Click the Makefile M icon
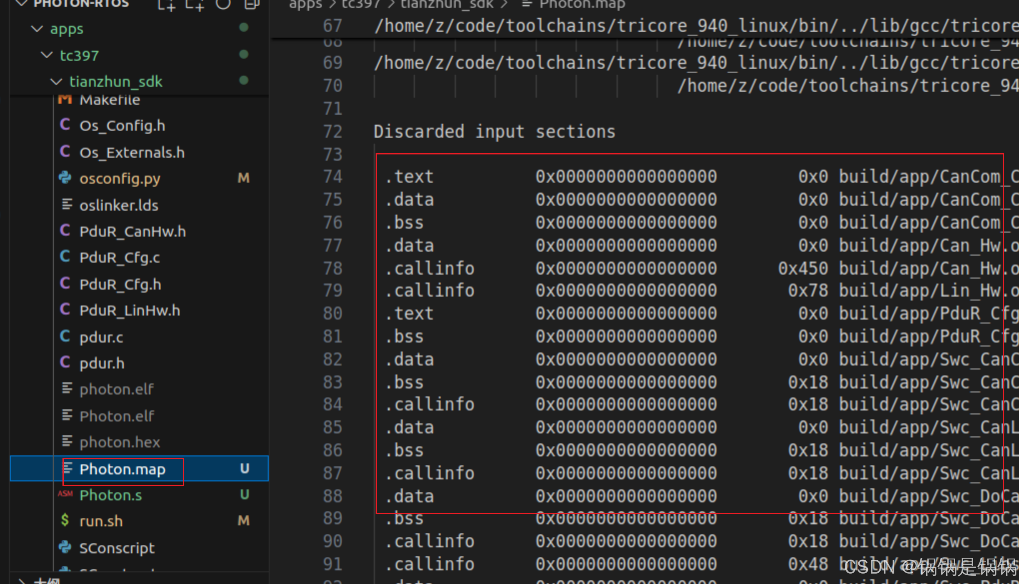This screenshot has width=1019, height=584. (65, 100)
